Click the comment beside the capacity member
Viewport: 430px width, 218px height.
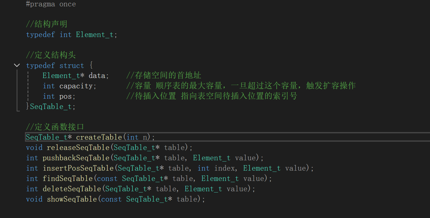241,86
